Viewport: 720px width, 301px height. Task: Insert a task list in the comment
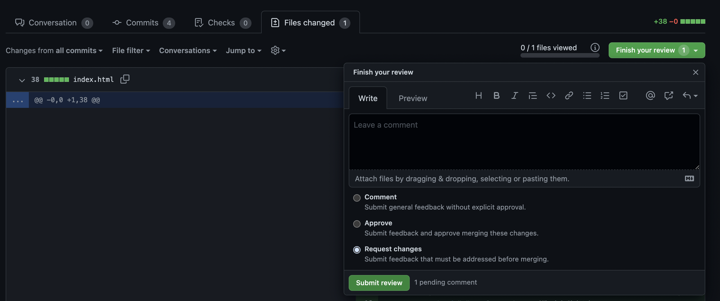tap(623, 96)
